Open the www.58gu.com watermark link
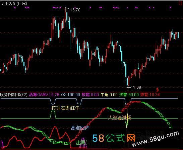183x150 pixels. [155, 139]
